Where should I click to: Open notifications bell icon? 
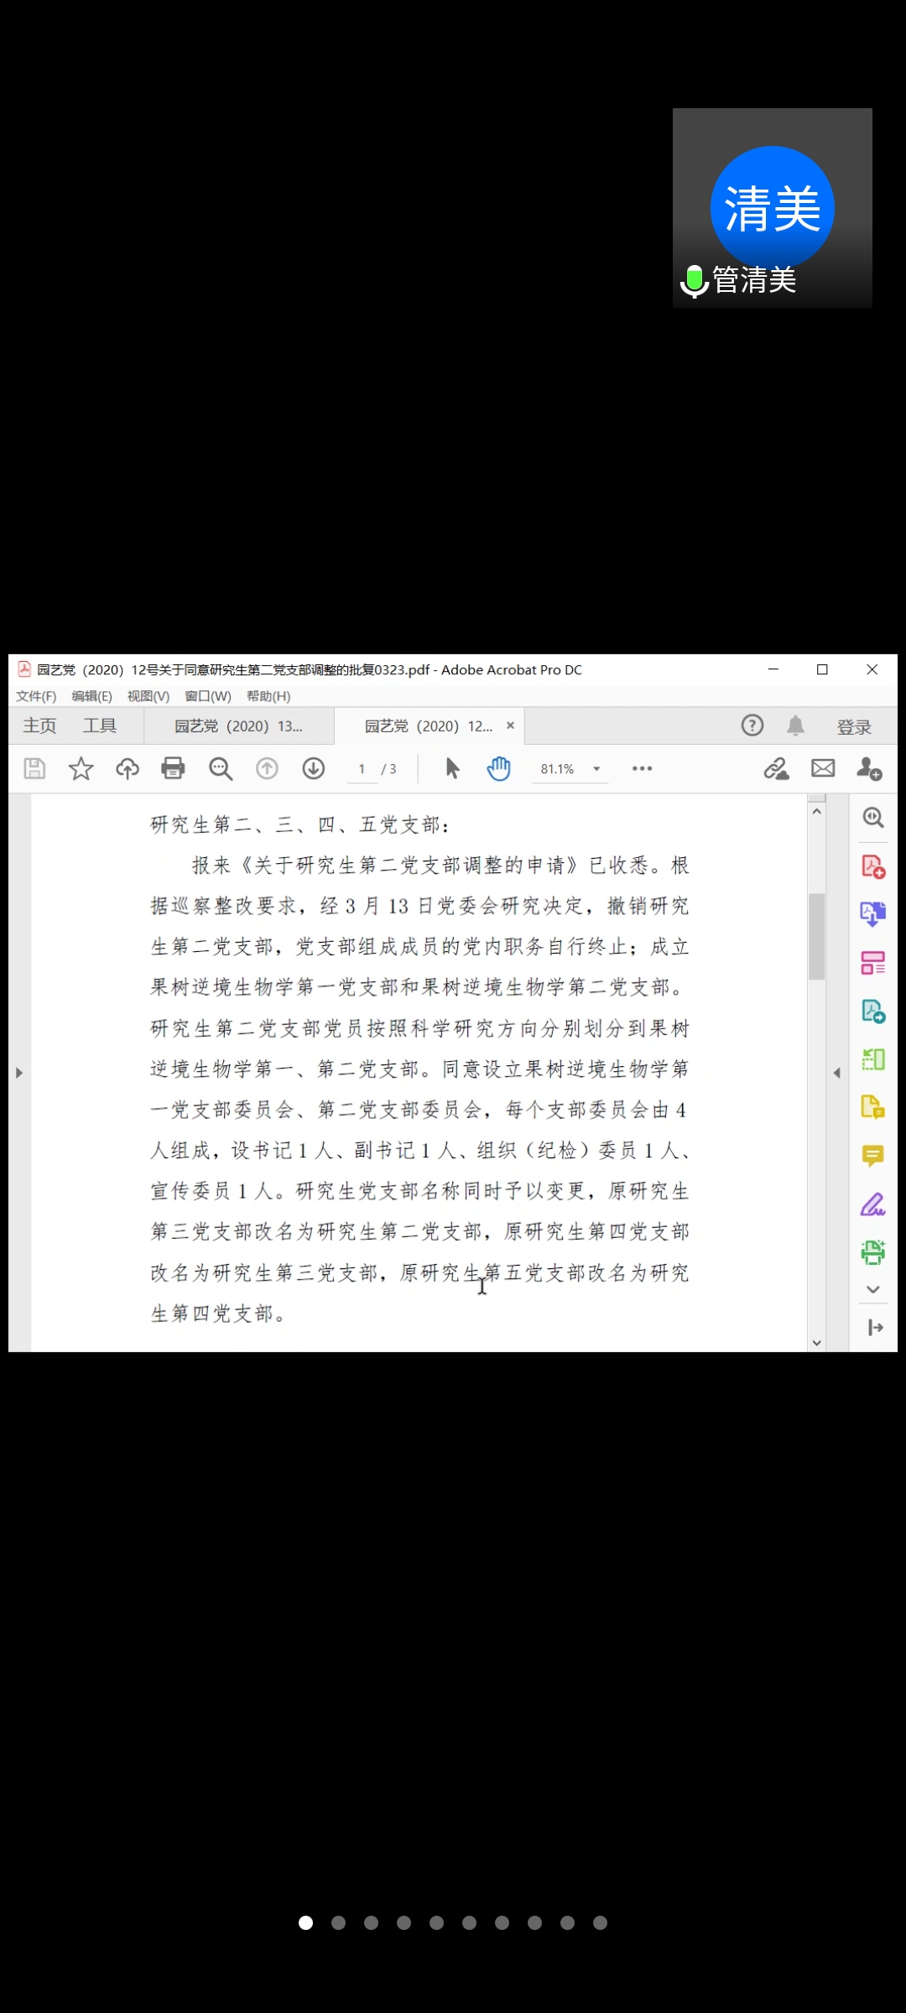tap(795, 726)
